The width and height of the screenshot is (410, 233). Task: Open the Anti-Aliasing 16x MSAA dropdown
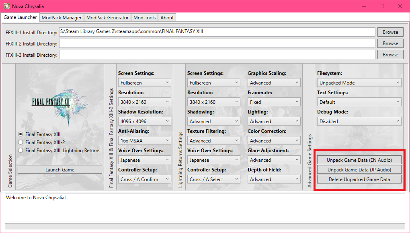pyautogui.click(x=145, y=140)
